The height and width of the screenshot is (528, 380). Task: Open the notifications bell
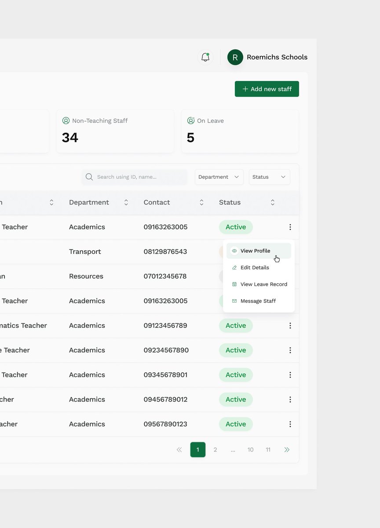[205, 57]
